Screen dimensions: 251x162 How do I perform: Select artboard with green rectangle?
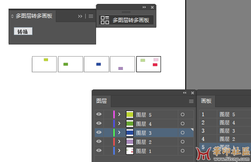pos(71,64)
